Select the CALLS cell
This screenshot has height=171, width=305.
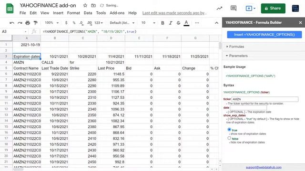point(55,62)
